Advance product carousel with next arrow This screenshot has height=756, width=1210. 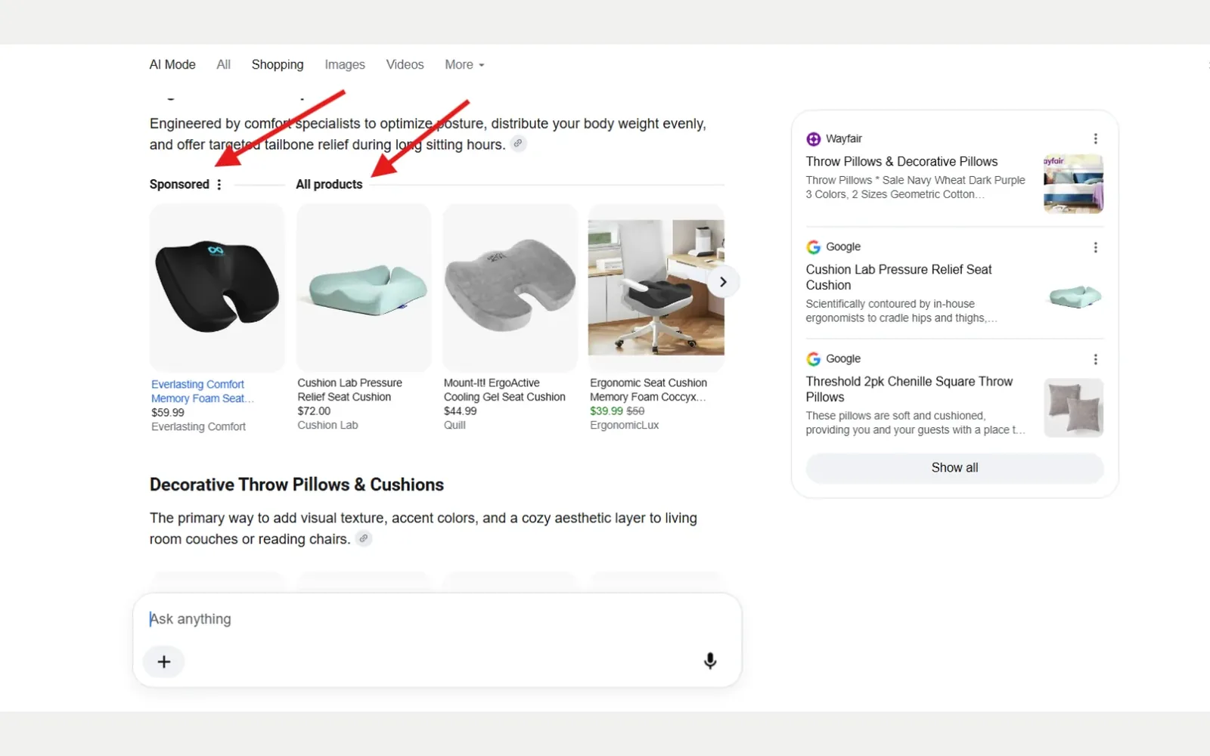click(723, 282)
